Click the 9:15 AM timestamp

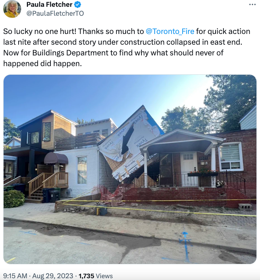15,276
